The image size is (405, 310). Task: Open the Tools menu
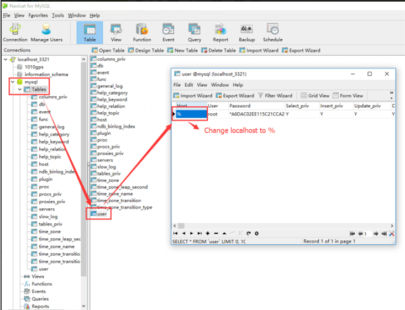[x=58, y=15]
